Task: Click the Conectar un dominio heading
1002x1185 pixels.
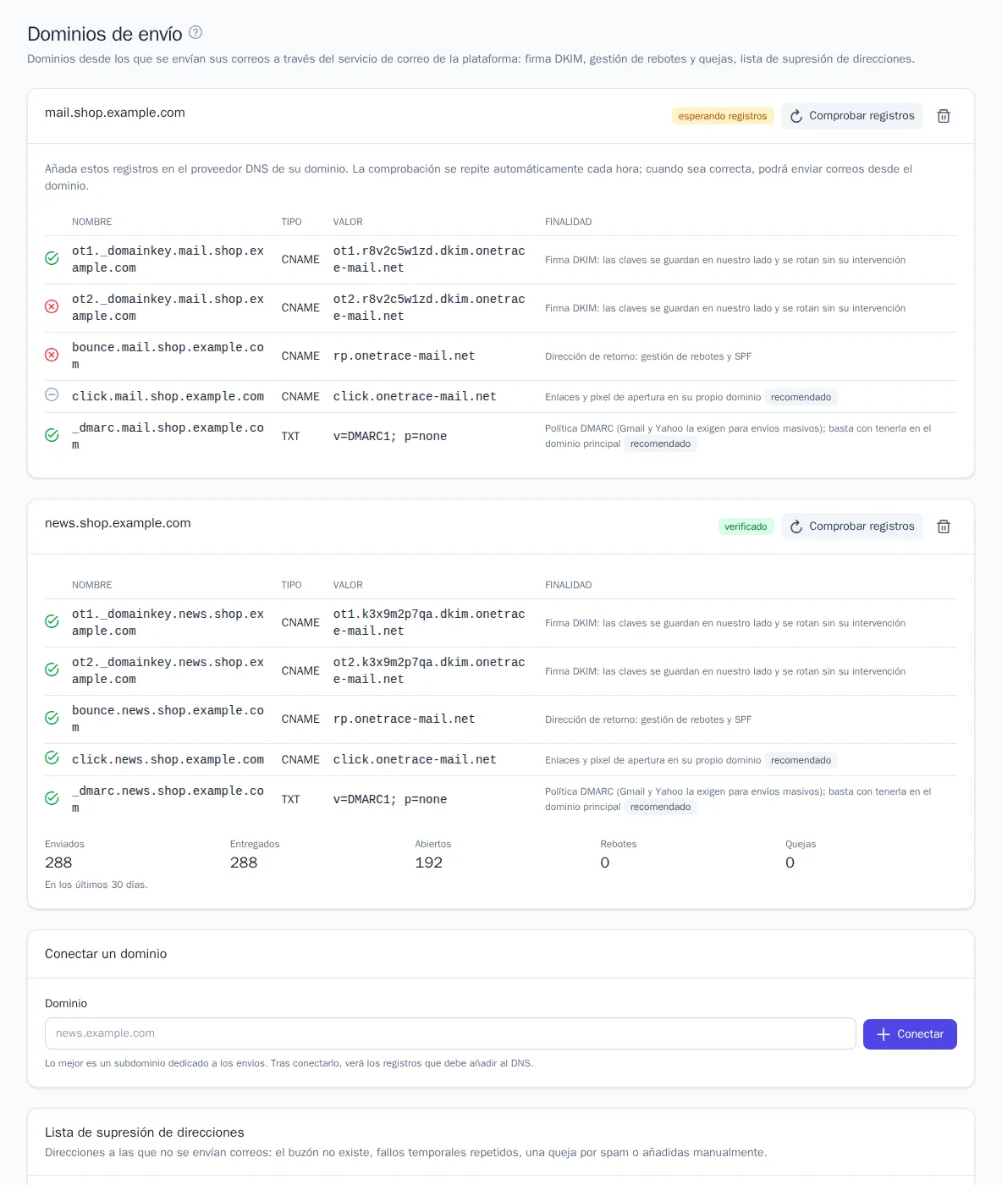Action: (x=106, y=954)
